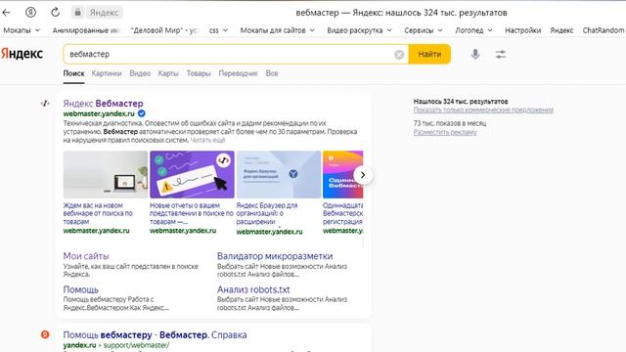This screenshot has width=626, height=352.
Task: Open the laptop webinar thumbnail
Action: tap(106, 174)
